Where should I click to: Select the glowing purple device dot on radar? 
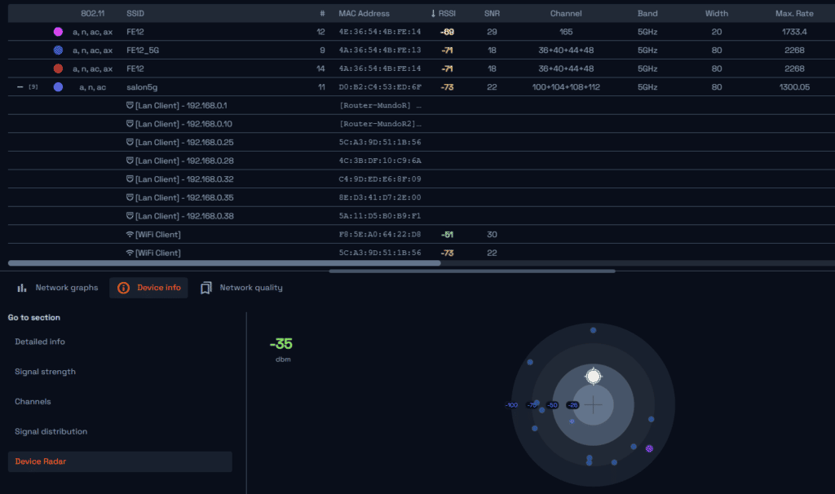[x=650, y=448]
